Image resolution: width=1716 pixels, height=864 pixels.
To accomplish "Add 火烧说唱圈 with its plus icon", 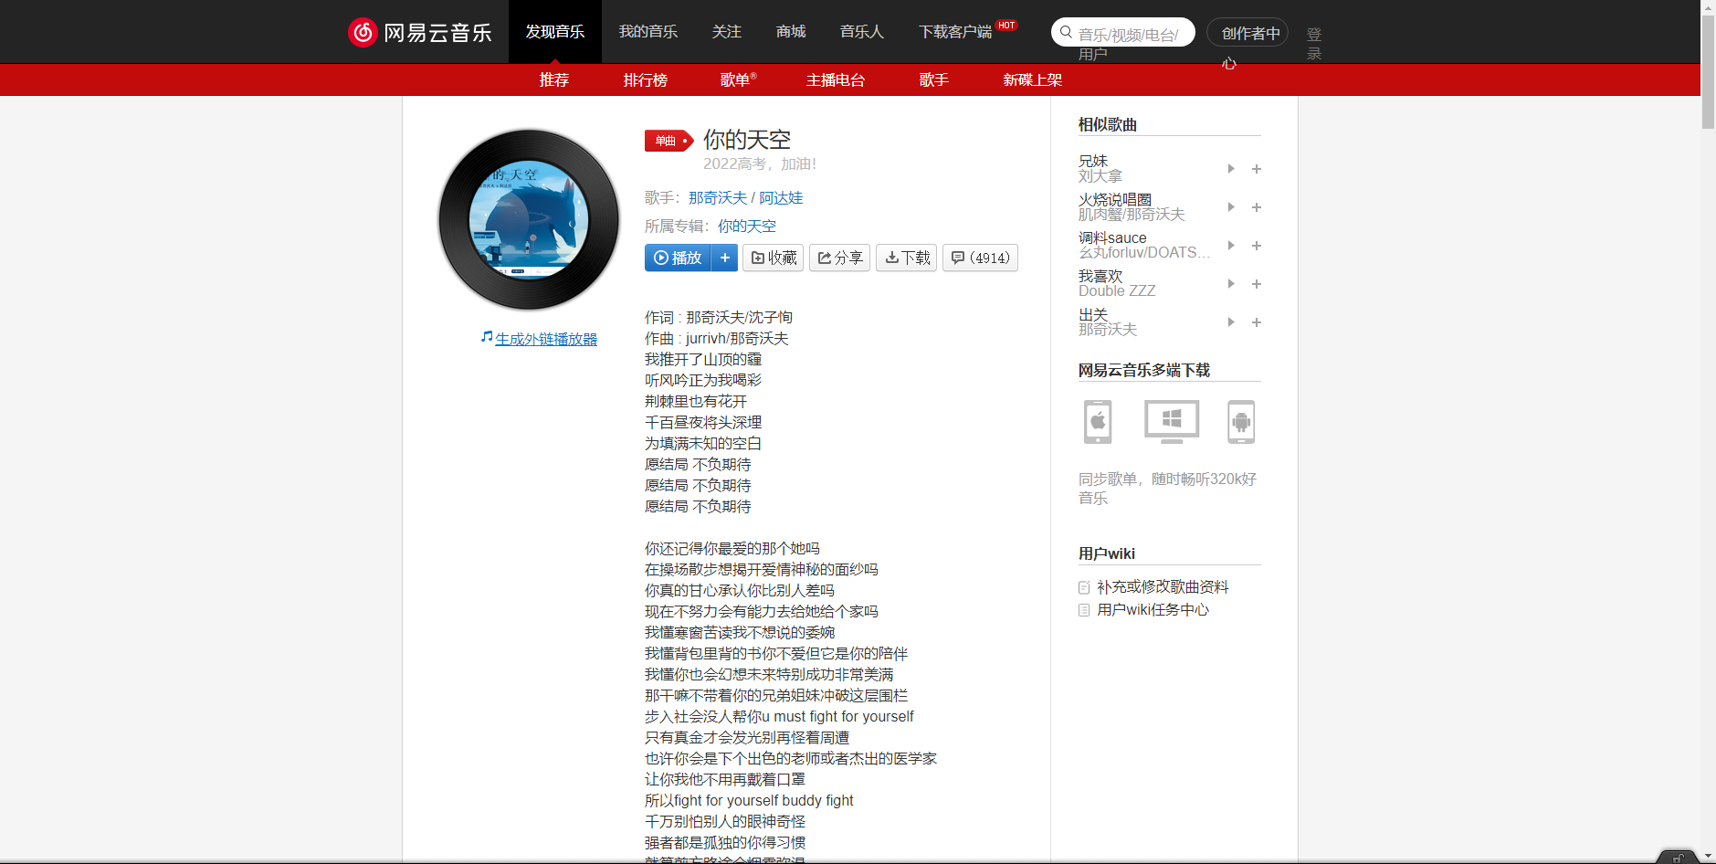I will click(x=1257, y=207).
